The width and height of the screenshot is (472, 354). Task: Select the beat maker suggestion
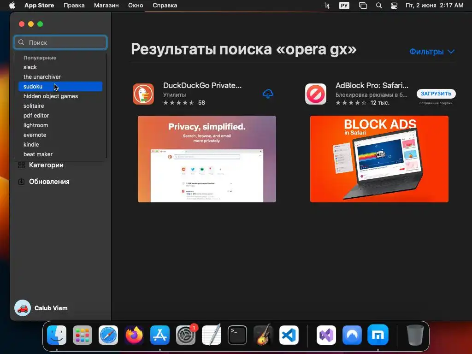[x=60, y=154]
